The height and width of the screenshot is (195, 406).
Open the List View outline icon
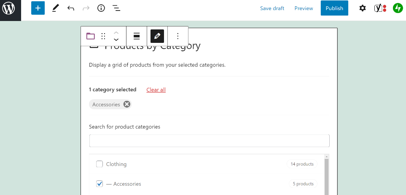116,8
